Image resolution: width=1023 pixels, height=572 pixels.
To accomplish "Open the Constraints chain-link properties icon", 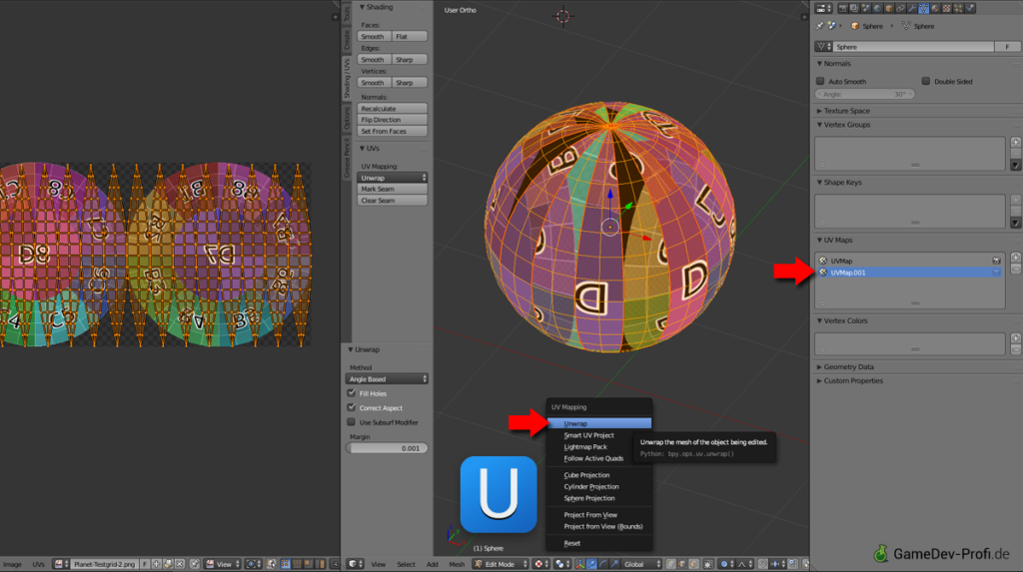I will pyautogui.click(x=900, y=8).
